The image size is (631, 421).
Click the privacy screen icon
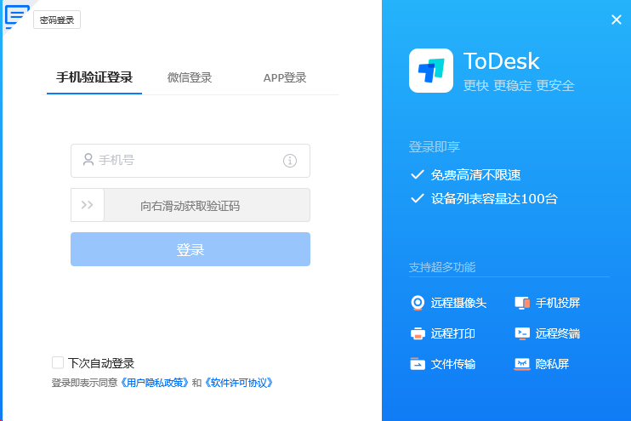522,364
